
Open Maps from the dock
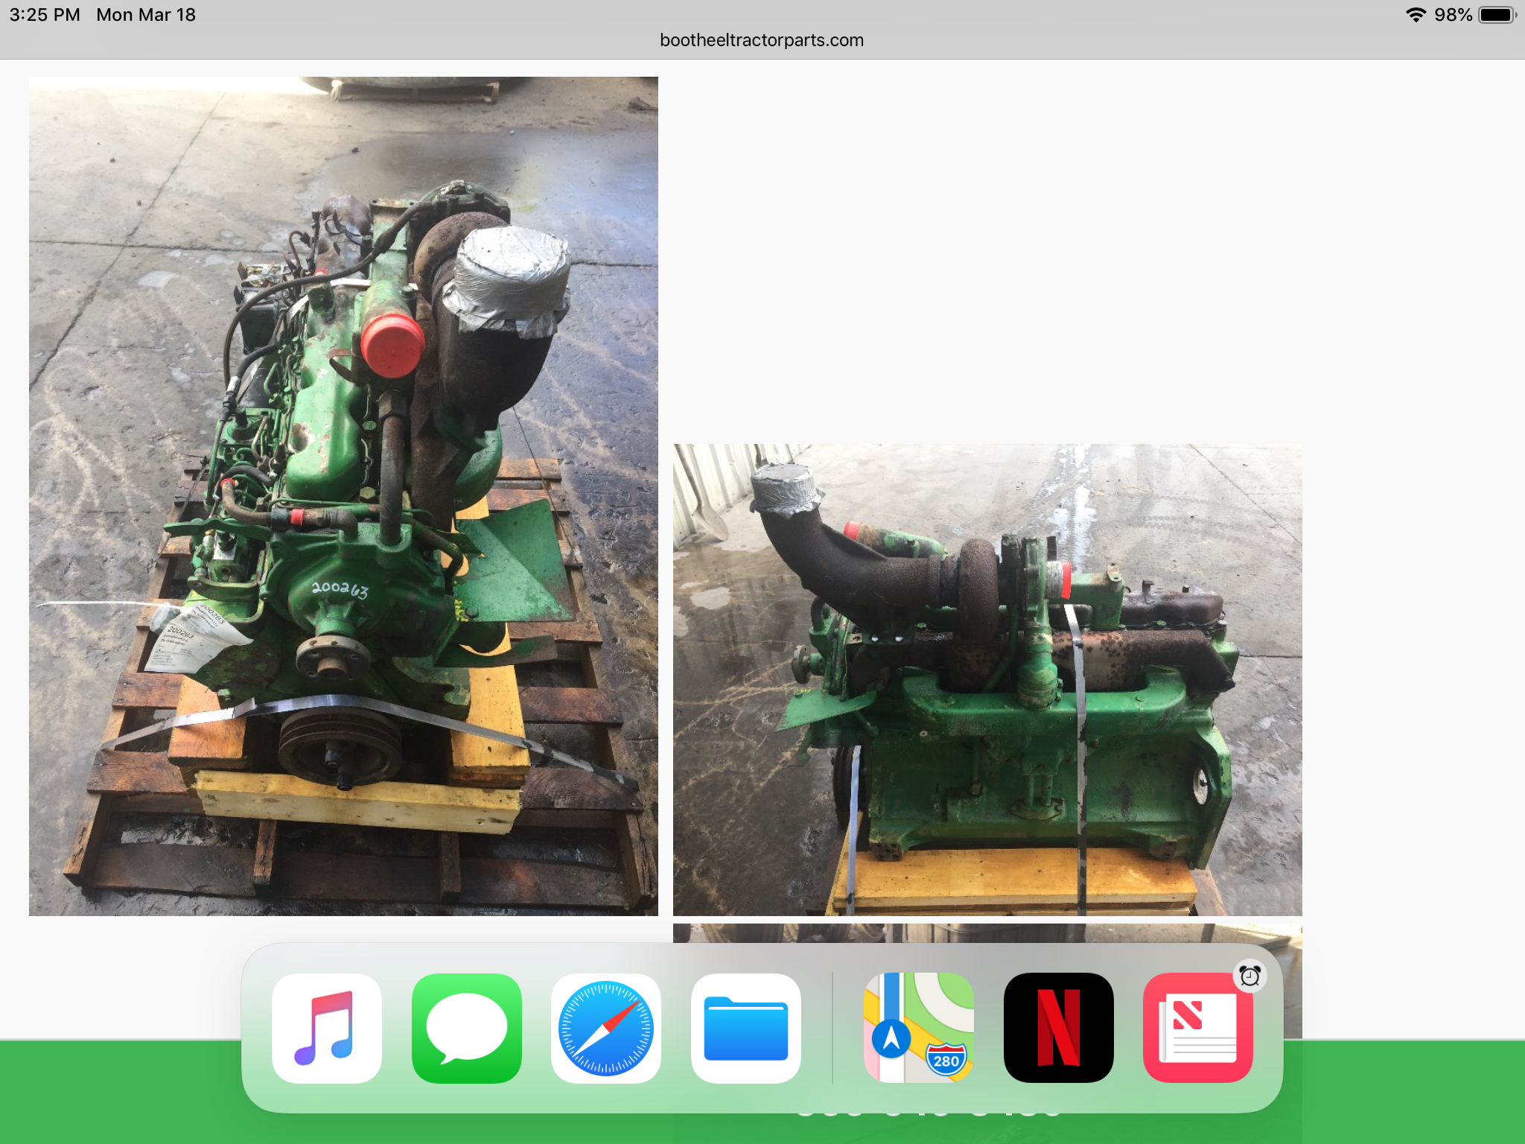pos(918,1028)
